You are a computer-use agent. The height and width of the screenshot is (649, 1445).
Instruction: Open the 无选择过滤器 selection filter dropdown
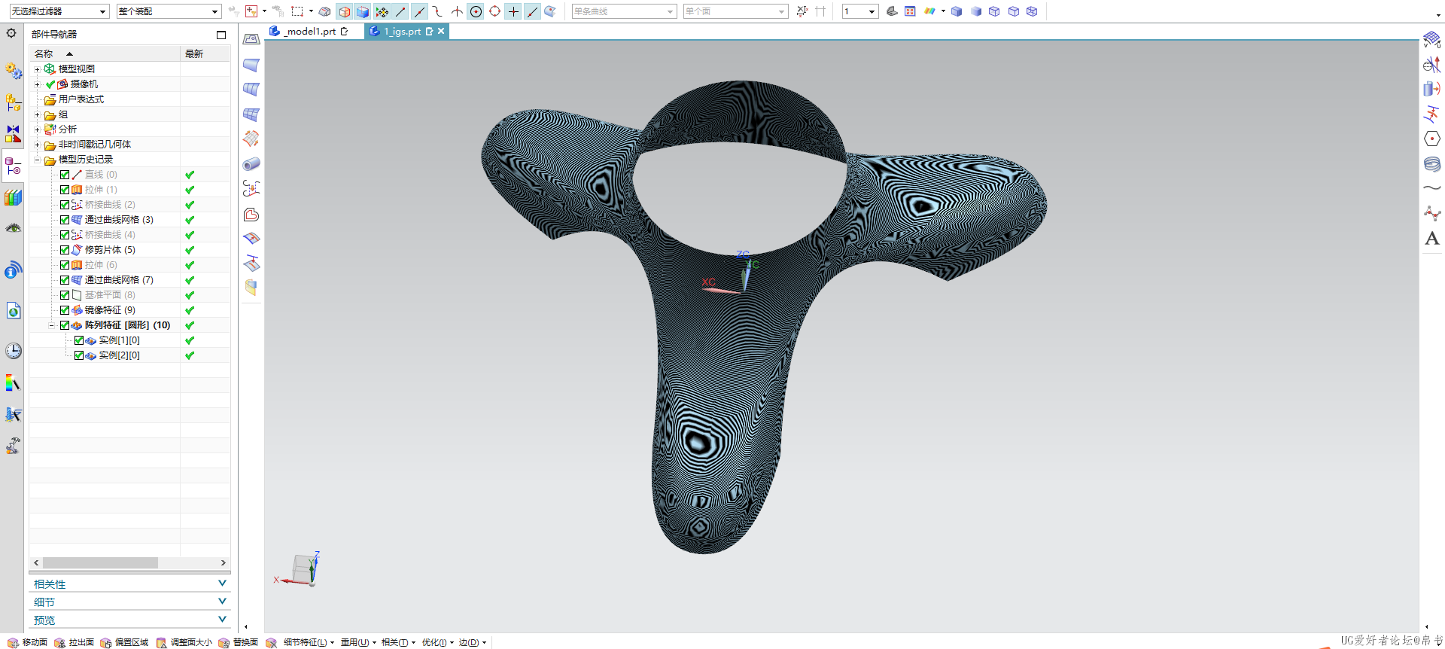click(59, 11)
